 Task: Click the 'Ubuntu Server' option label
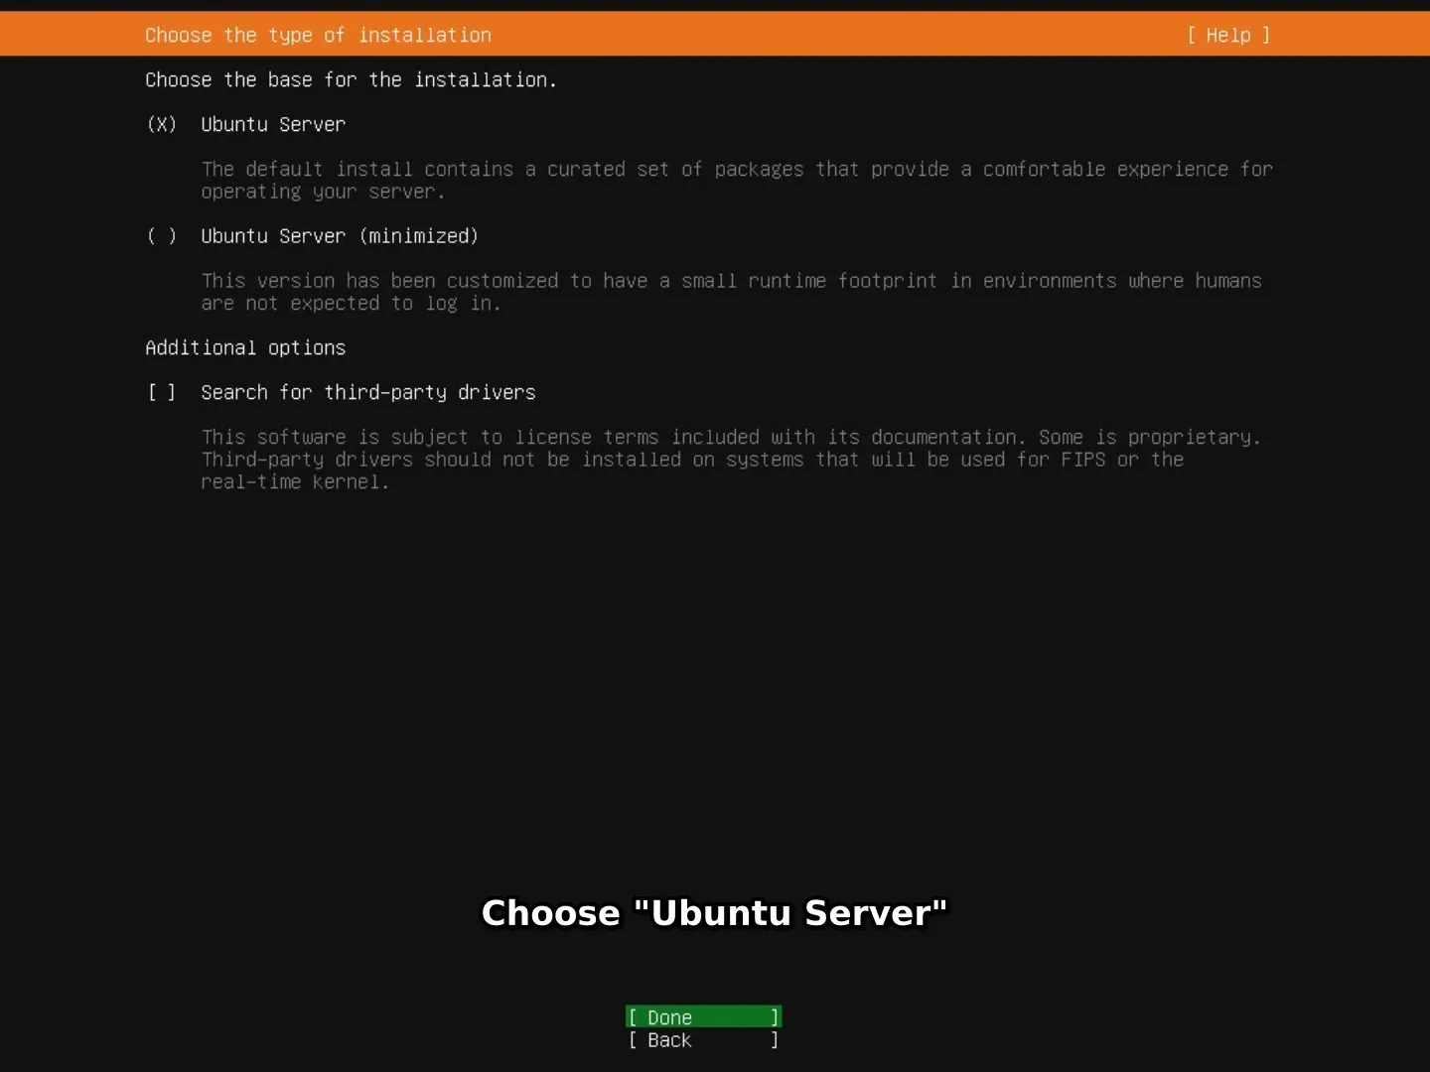273,124
